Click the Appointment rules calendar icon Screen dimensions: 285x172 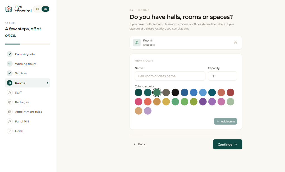[x=10, y=112]
